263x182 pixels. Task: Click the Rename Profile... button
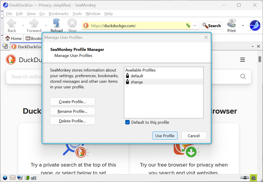point(72,111)
